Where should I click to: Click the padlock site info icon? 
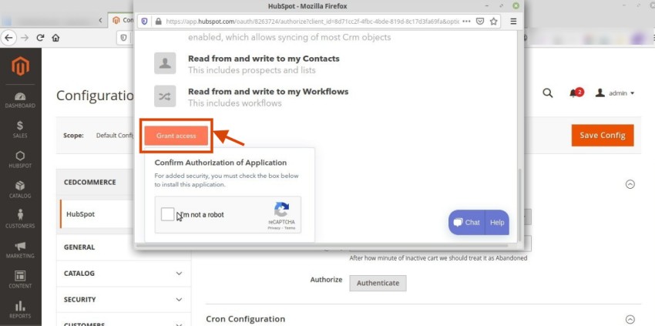click(158, 22)
